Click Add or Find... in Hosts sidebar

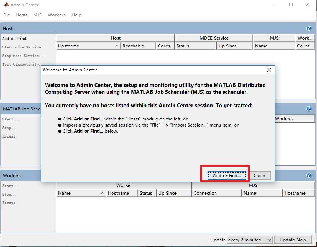click(x=17, y=38)
